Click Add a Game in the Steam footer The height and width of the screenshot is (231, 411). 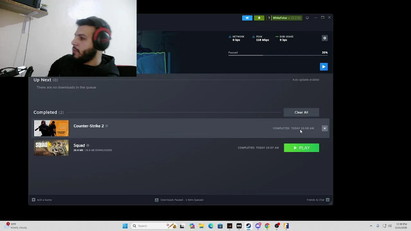[x=42, y=200]
